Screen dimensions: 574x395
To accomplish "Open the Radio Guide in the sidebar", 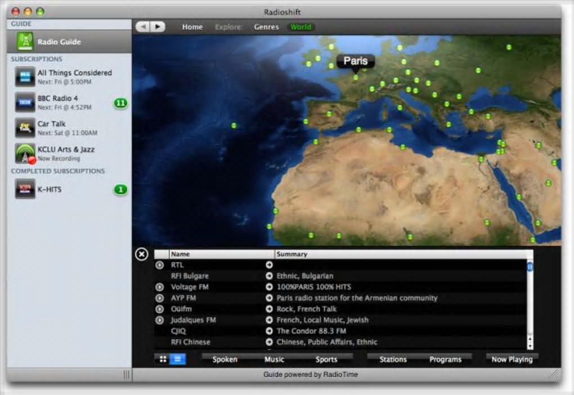I will point(69,42).
